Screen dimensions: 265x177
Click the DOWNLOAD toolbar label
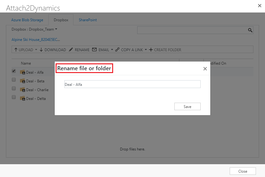[55, 50]
